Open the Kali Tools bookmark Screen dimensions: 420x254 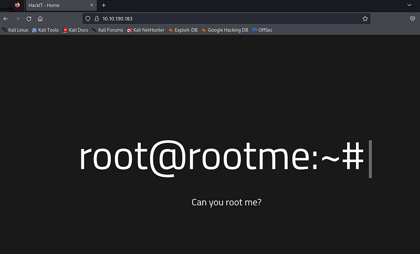pos(45,30)
